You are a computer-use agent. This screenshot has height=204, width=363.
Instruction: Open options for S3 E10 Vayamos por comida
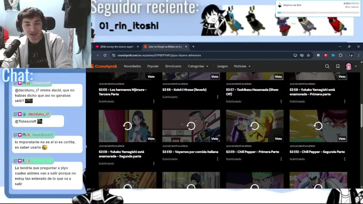pos(217,159)
